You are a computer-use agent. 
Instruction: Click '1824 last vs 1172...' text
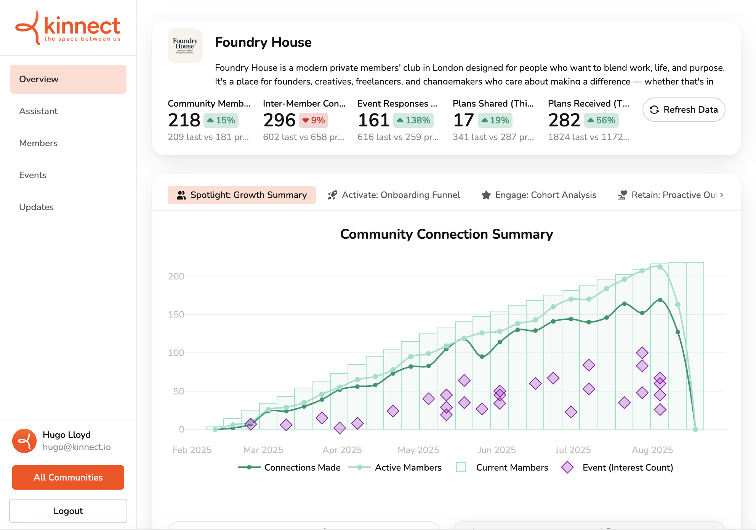tap(589, 137)
